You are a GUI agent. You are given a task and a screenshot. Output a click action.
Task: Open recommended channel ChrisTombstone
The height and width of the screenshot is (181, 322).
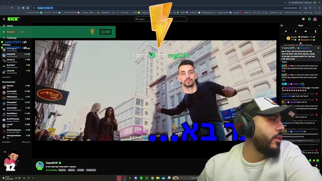[x=16, y=131]
